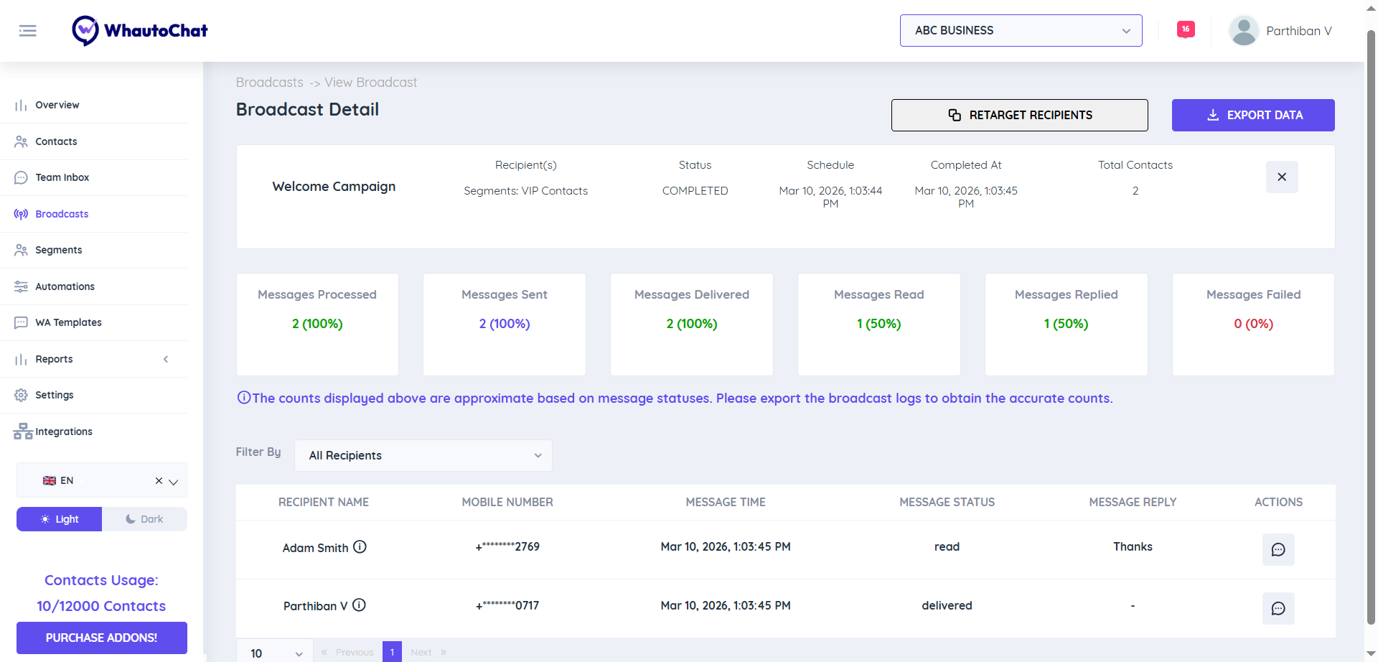Click the Automations icon in sidebar

[20, 286]
